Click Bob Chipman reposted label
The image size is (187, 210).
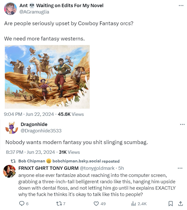click(x=69, y=161)
